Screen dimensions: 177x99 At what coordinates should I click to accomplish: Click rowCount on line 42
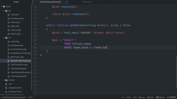(79, 14)
